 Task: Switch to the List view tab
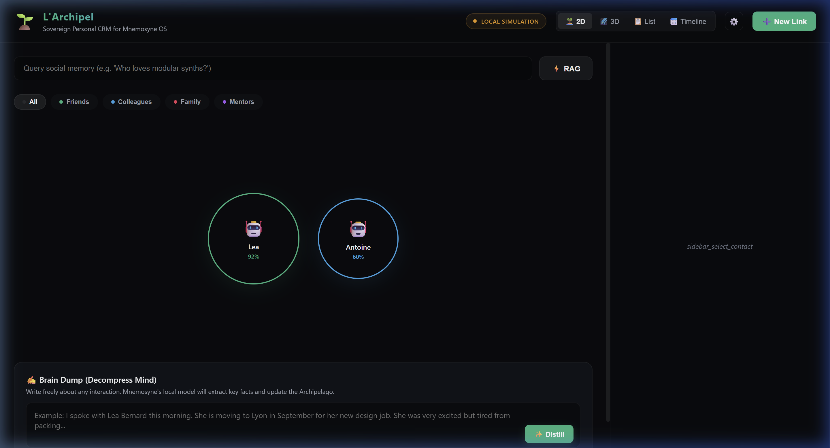click(x=645, y=22)
